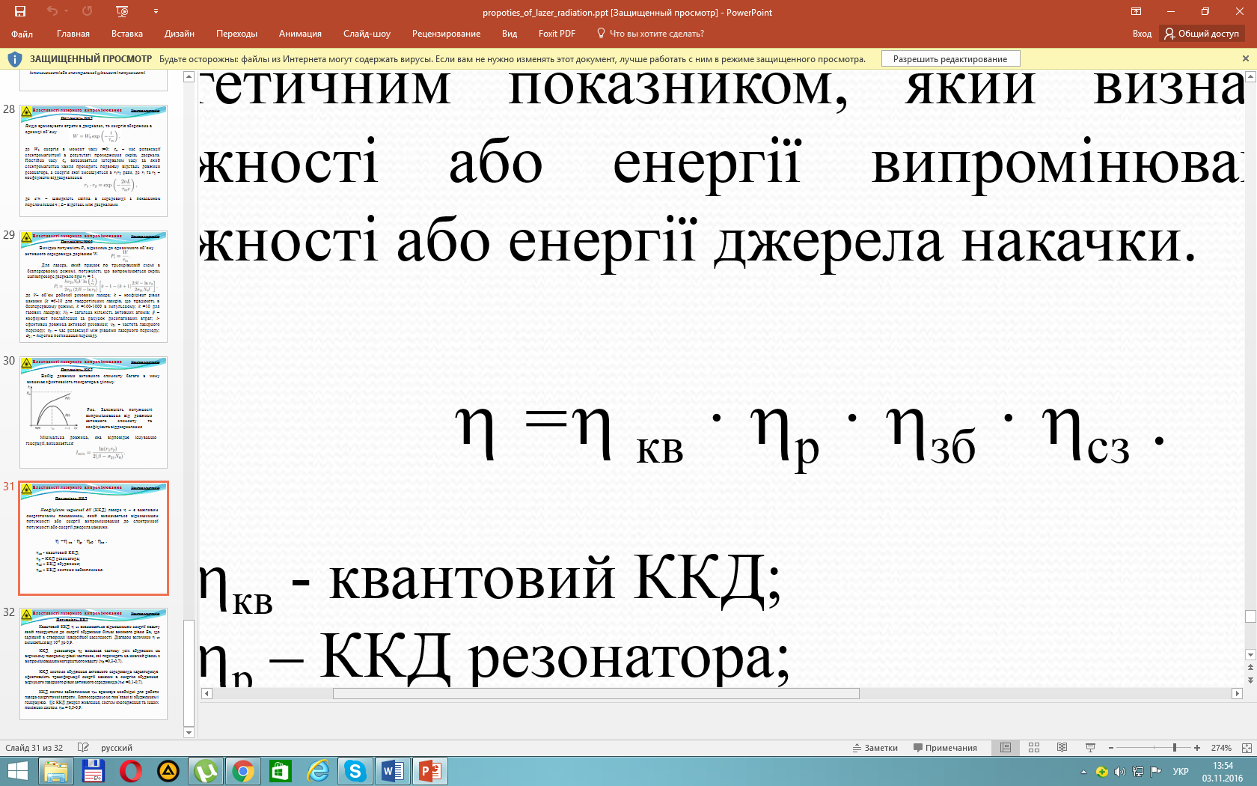The height and width of the screenshot is (786, 1257).
Task: Start Slide Show view from status bar
Action: tap(1090, 748)
